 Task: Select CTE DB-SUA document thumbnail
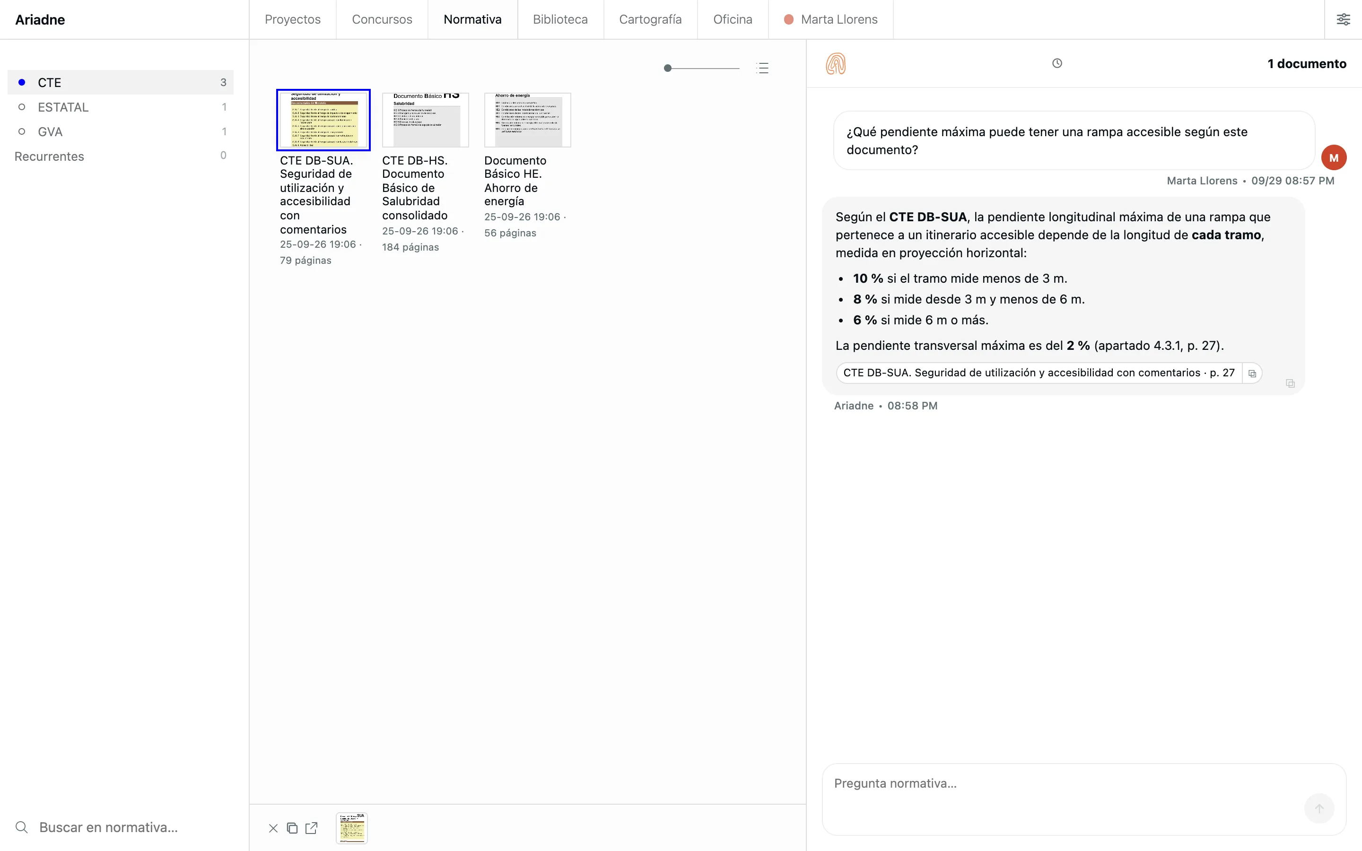[x=323, y=120]
